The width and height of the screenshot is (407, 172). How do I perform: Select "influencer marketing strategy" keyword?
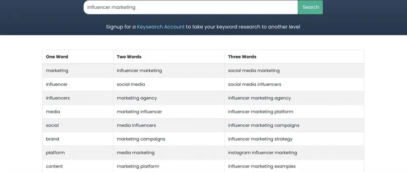[x=260, y=139]
